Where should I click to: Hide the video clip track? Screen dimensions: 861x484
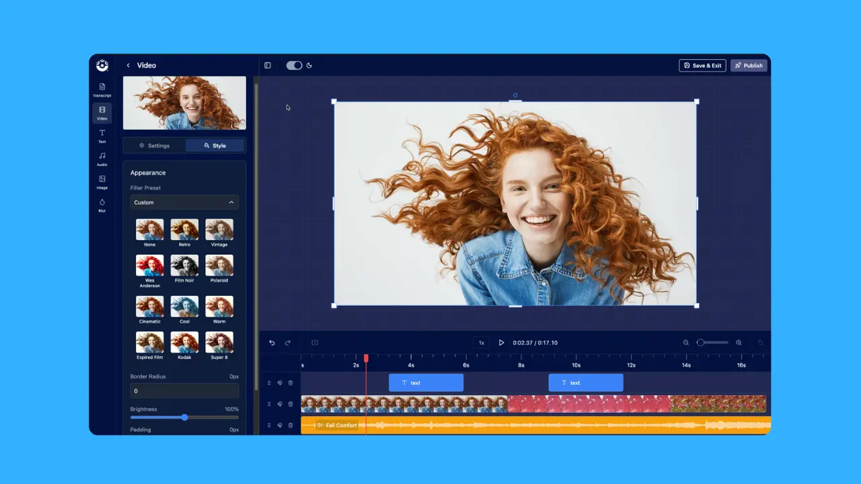pyautogui.click(x=280, y=404)
